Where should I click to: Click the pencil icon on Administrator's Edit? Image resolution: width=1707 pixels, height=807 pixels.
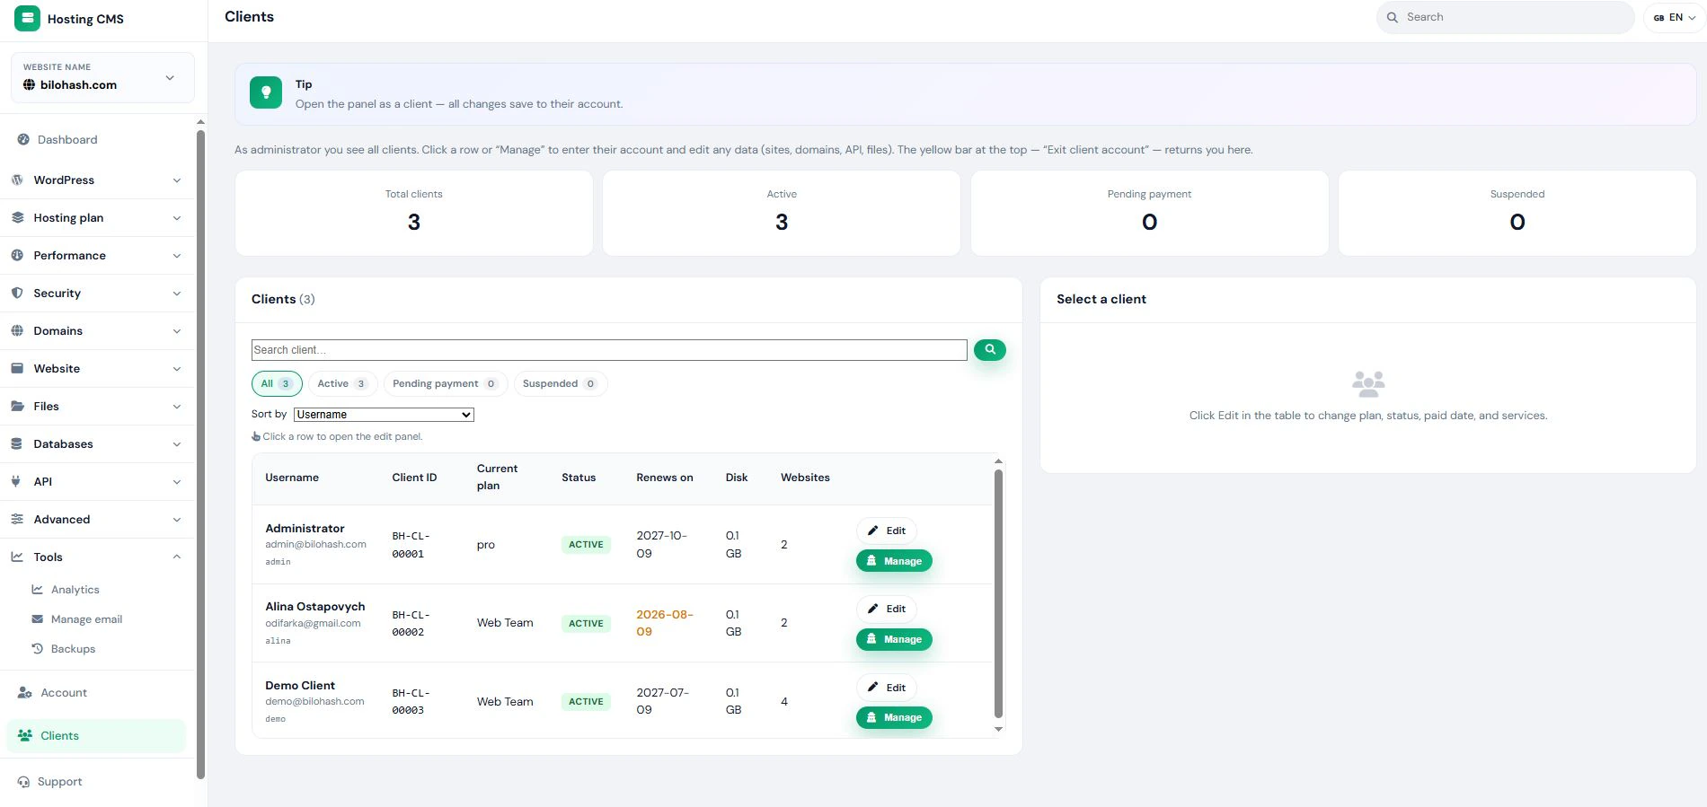[x=872, y=531]
